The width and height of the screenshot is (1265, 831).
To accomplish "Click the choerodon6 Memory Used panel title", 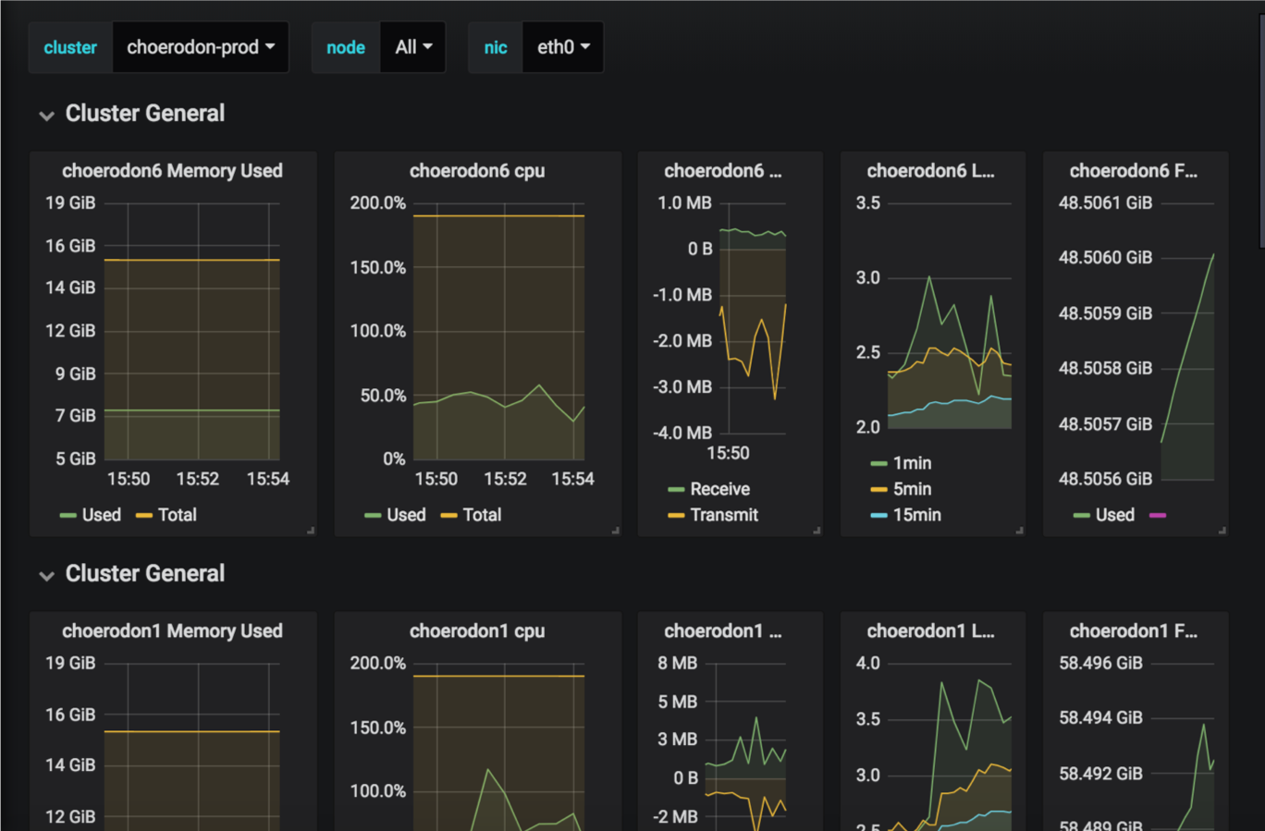I will pos(172,171).
